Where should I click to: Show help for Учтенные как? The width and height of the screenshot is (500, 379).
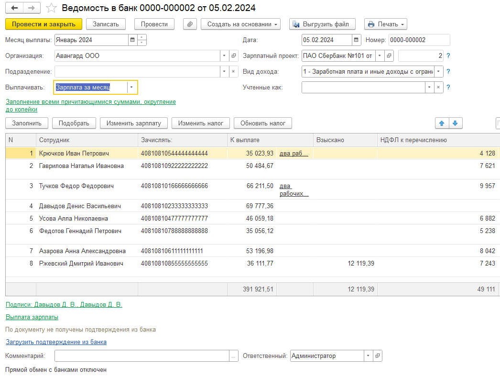coord(448,87)
